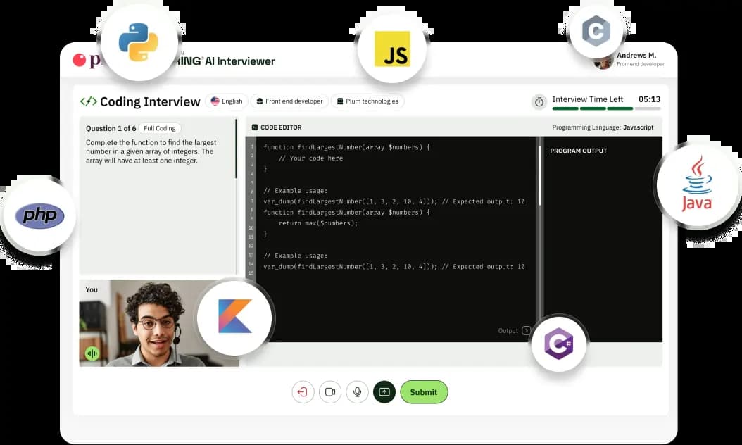Screen dimensions: 742x445
Task: Open the English language selector
Action: click(226, 101)
